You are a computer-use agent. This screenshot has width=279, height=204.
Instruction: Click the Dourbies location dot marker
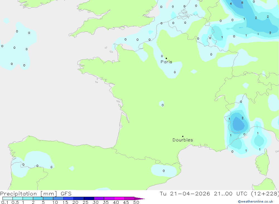pos(183,136)
